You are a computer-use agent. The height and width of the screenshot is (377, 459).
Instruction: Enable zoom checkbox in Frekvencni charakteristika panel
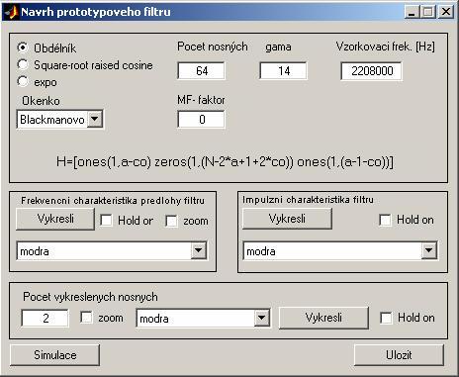point(171,221)
